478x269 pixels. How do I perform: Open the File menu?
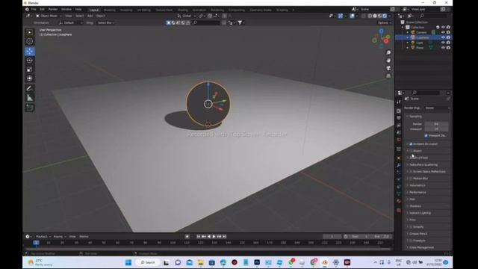[34, 10]
